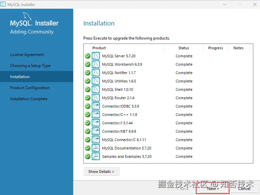Select the Connector/NET 6.9.9 row text
The image size is (260, 195).
pyautogui.click(x=119, y=131)
